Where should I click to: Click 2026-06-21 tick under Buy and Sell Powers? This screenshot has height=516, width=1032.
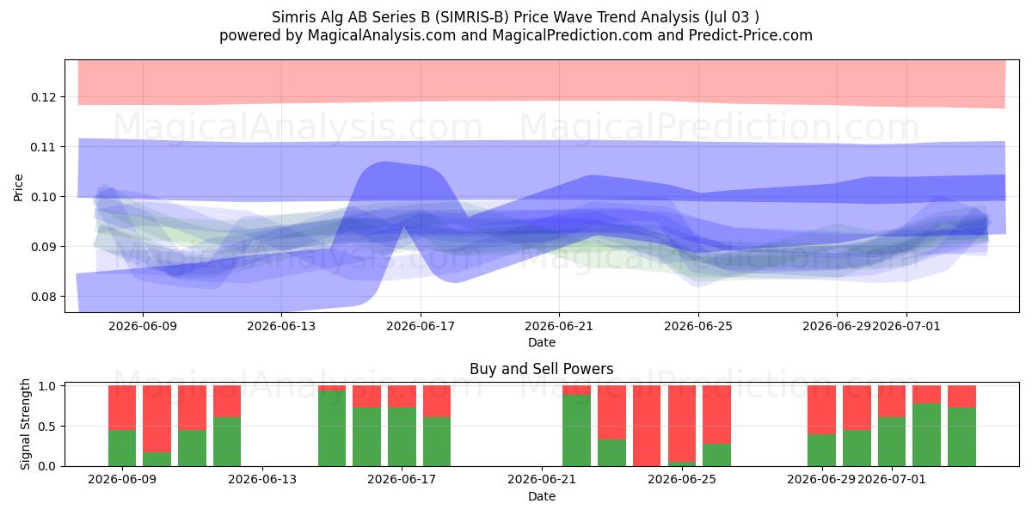pyautogui.click(x=542, y=480)
